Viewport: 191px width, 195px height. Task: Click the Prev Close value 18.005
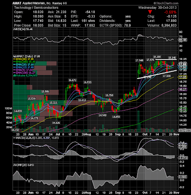[x=39, y=25]
